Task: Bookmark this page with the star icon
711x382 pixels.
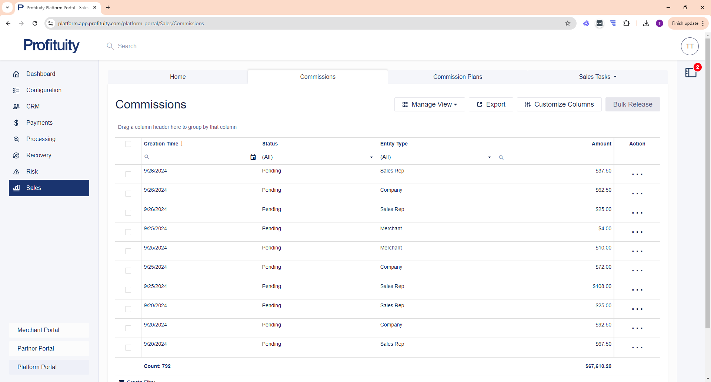Action: pos(568,23)
